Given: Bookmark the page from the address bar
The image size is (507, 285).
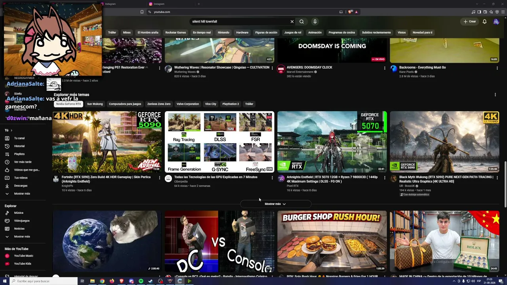Looking at the screenshot, I should [142, 12].
